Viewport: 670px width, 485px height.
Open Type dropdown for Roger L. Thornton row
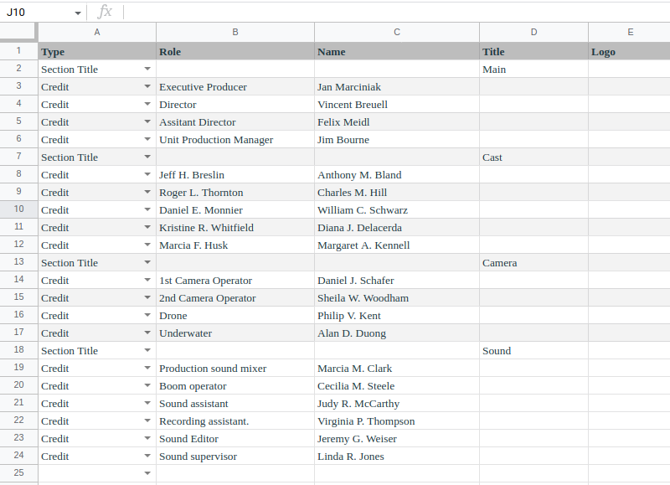tap(147, 192)
